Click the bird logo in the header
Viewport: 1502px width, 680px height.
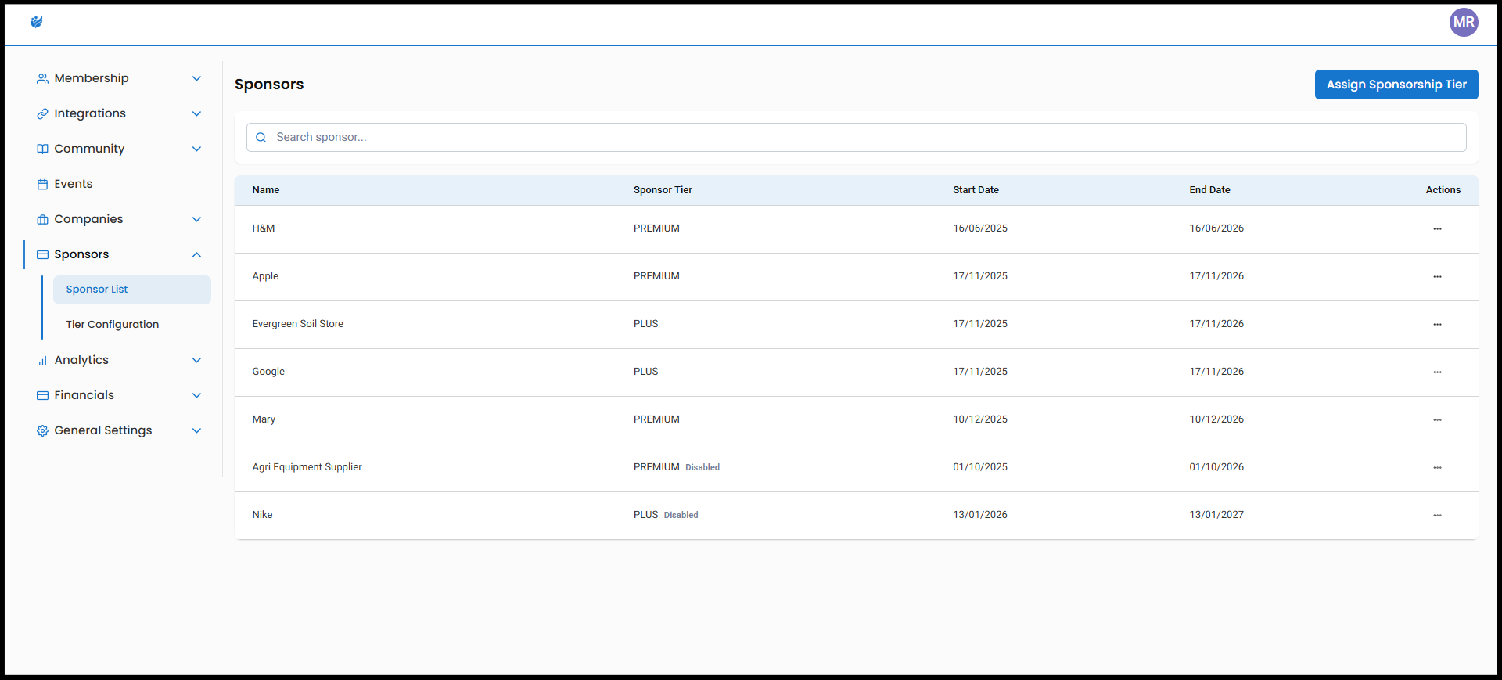36,22
